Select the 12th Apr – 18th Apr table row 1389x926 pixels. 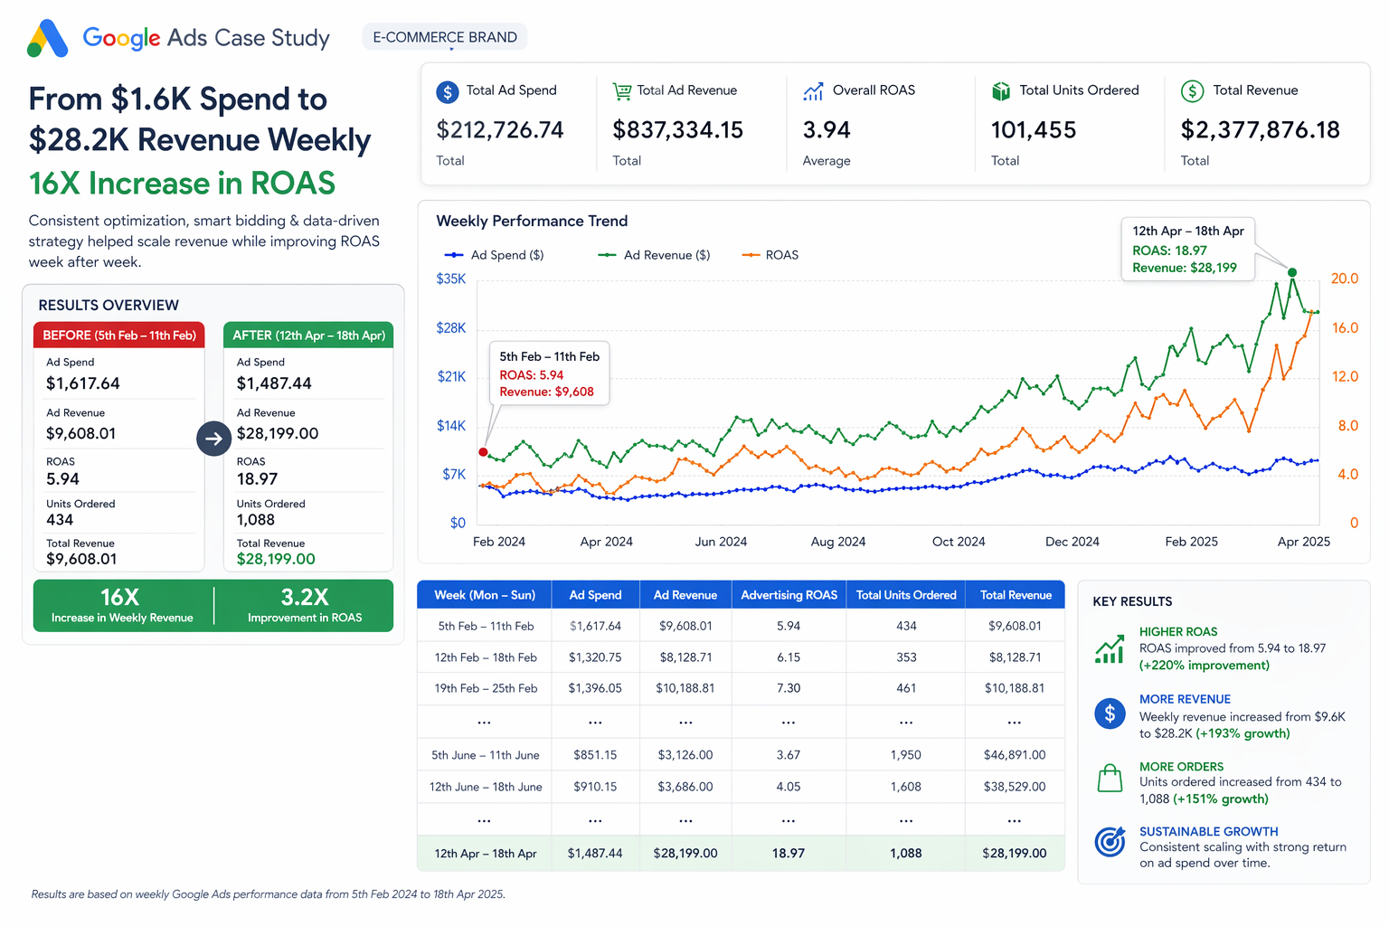point(741,854)
